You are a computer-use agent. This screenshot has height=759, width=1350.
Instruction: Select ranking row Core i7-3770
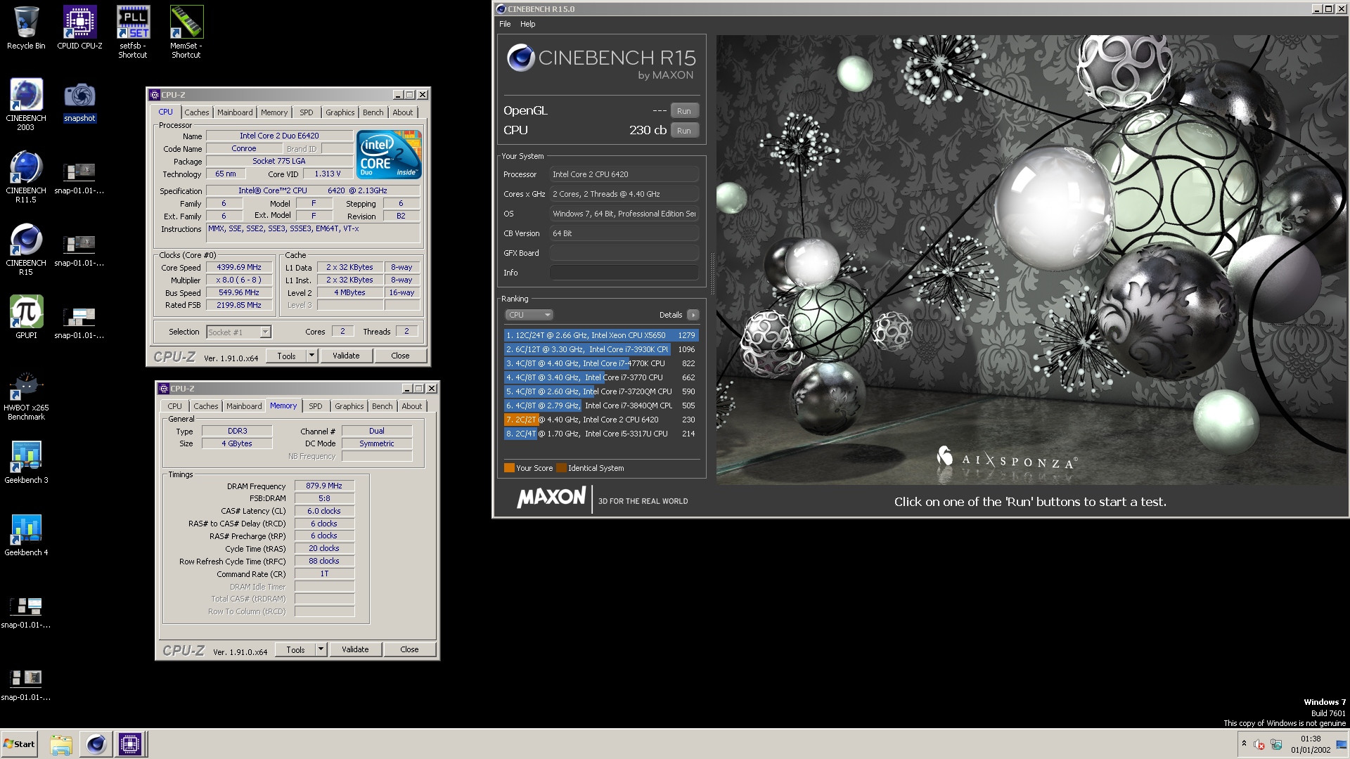point(600,377)
